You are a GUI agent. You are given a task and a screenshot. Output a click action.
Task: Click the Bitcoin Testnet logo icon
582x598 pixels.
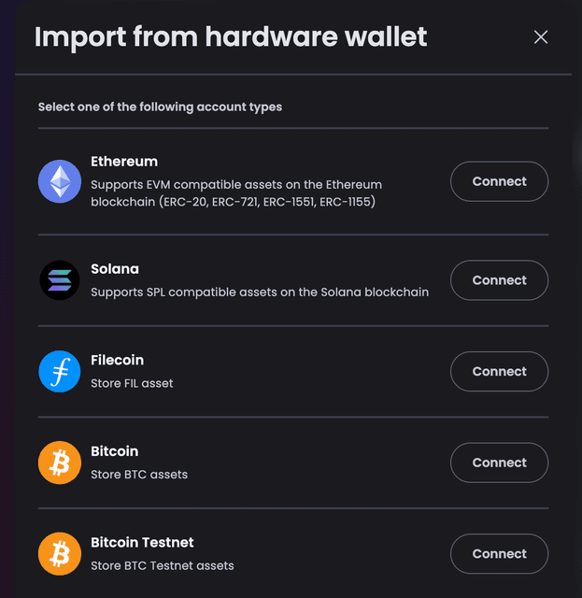click(60, 554)
